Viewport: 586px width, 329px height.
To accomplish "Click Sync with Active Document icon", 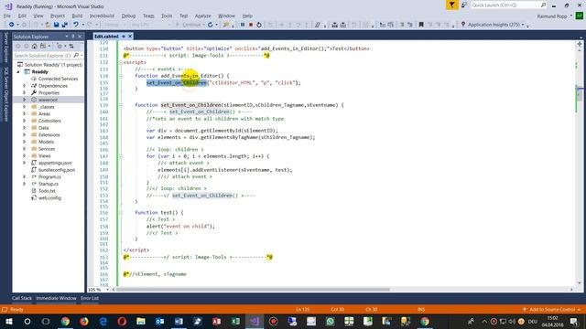I will tap(71, 47).
